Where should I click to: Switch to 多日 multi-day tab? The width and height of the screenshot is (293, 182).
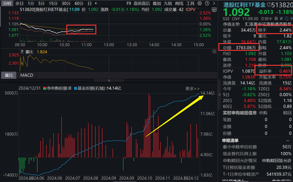click(x=19, y=3)
